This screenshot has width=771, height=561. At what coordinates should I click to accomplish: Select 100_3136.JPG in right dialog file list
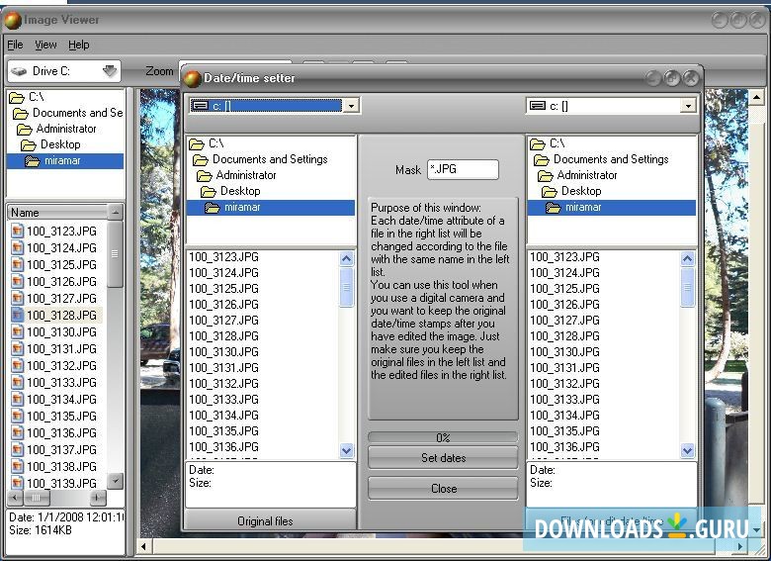[565, 447]
